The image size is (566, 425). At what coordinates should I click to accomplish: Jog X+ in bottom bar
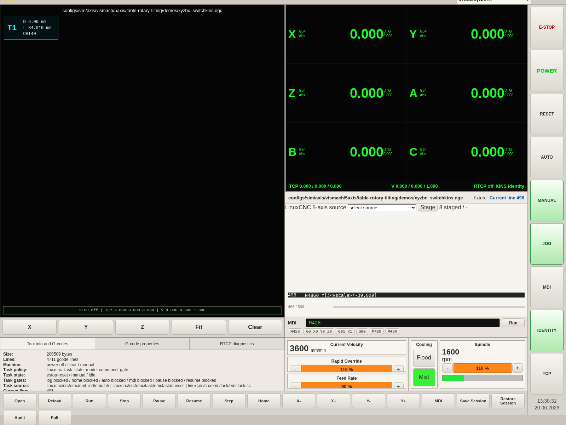click(334, 401)
